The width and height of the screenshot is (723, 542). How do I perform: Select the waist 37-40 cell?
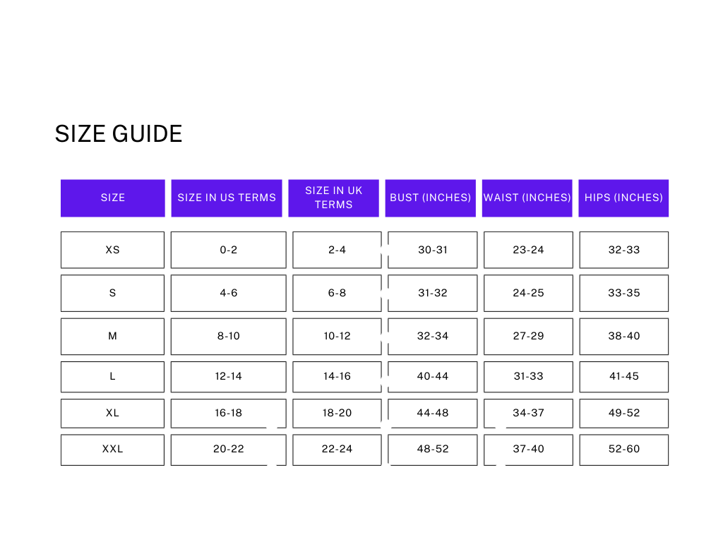pos(529,450)
